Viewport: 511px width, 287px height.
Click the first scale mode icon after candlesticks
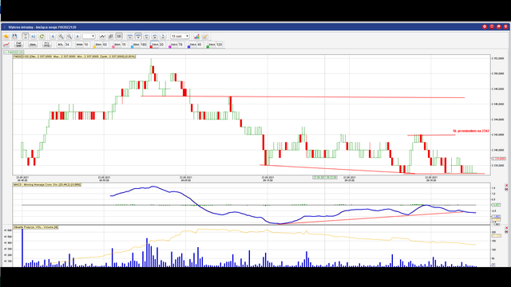pyautogui.click(x=129, y=36)
